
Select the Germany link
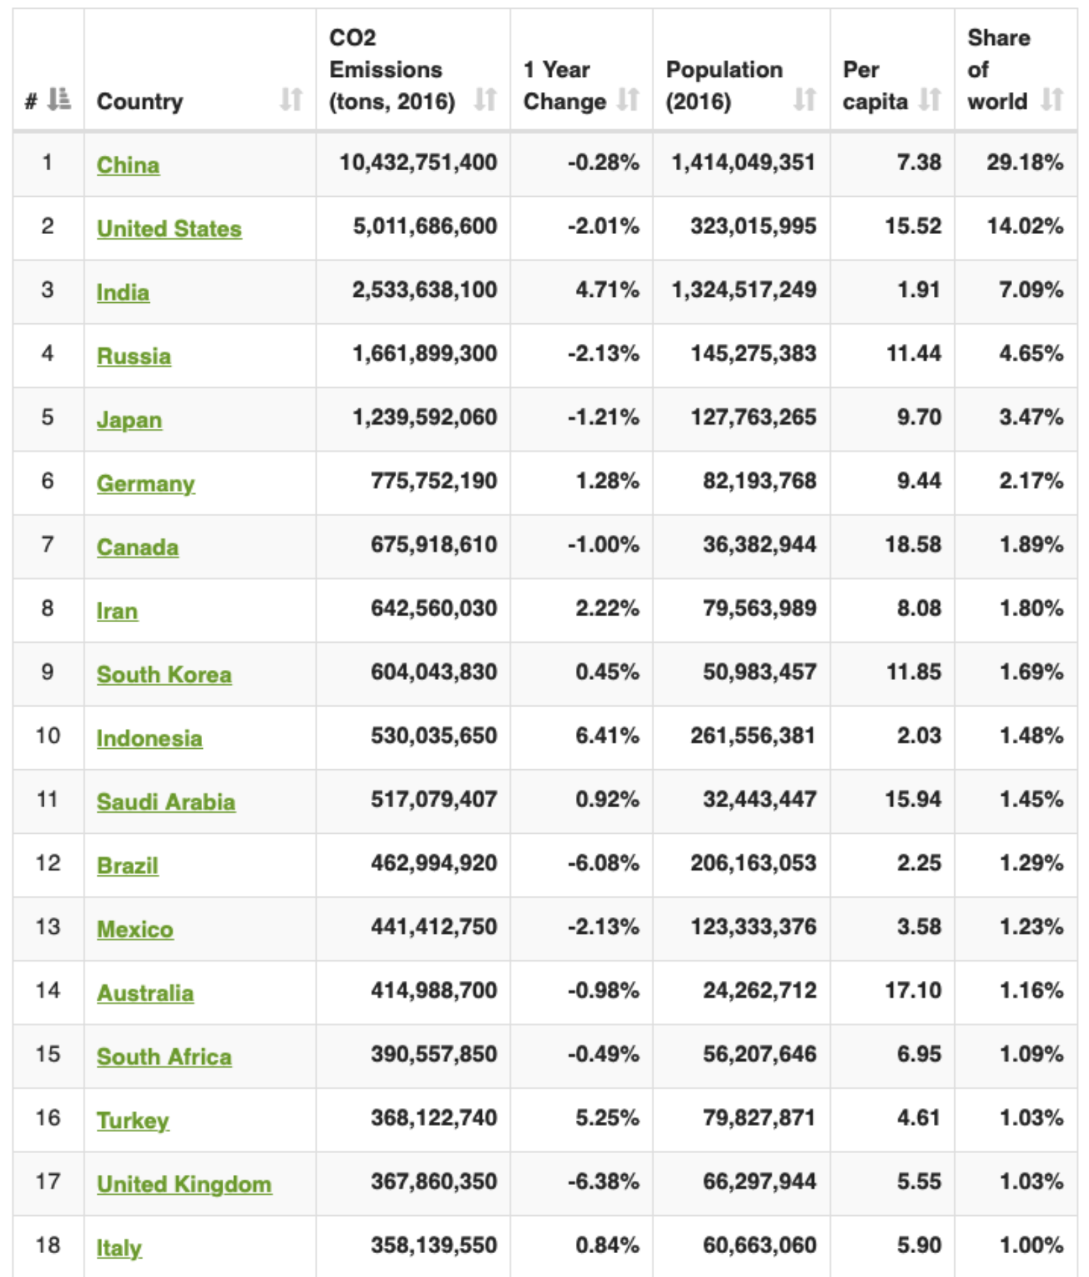[146, 484]
